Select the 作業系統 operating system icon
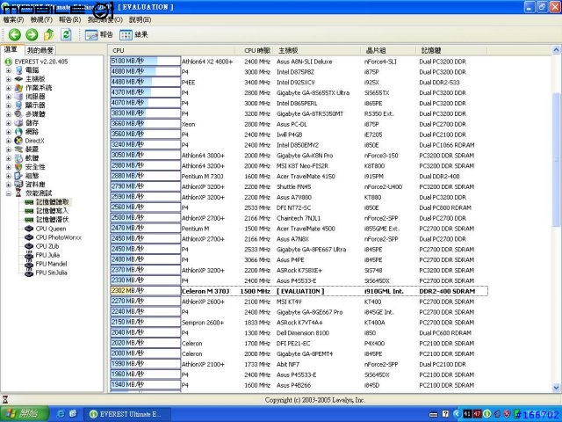562x422 pixels. (x=19, y=88)
